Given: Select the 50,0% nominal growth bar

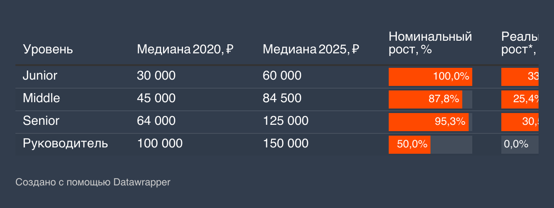Looking at the screenshot, I should point(410,144).
